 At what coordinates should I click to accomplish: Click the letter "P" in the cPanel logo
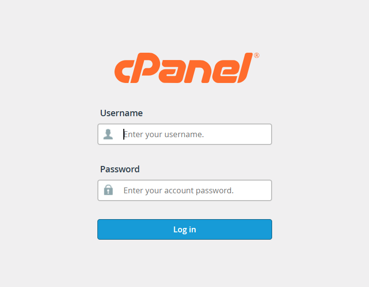click(145, 69)
